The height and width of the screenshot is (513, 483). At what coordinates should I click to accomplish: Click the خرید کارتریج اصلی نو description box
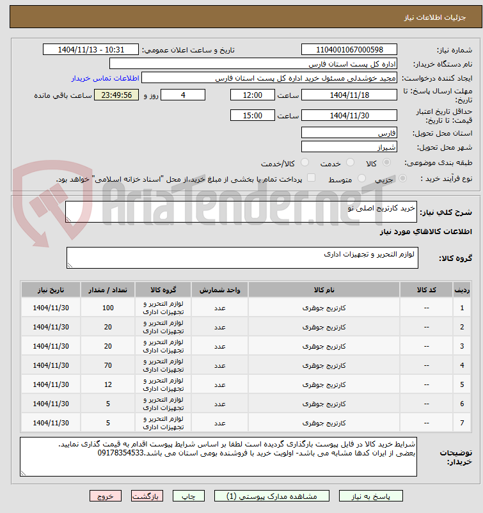pos(241,212)
